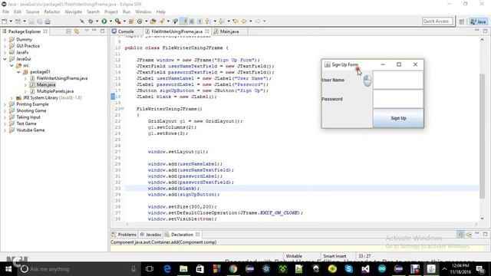Open Package Explorer view menu
The height and width of the screenshot is (276, 491).
tap(87, 31)
